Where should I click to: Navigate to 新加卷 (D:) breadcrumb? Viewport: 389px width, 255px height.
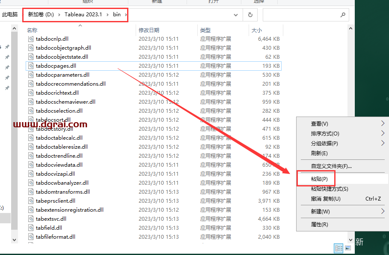pyautogui.click(x=41, y=15)
